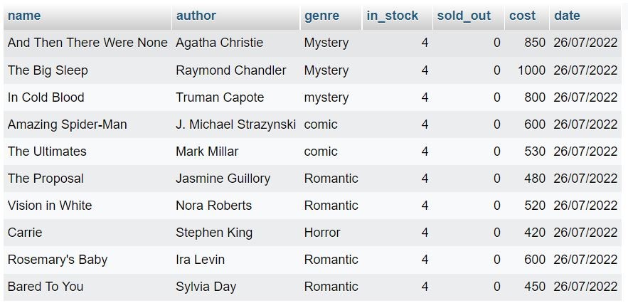This screenshot has width=628, height=308.
Task: Sort by the in_stock column header
Action: [x=393, y=16]
